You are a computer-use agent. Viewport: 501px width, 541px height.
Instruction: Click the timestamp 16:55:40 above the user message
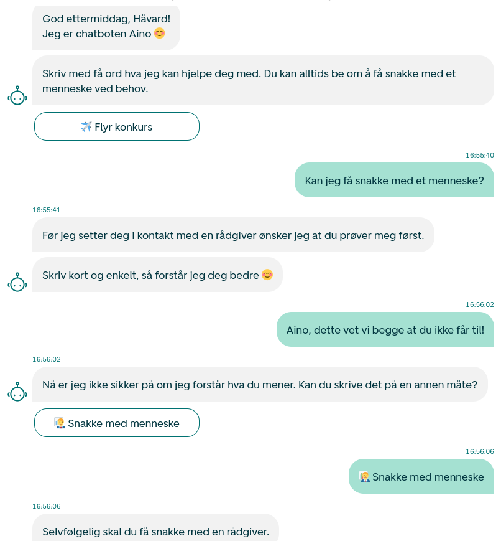point(479,155)
